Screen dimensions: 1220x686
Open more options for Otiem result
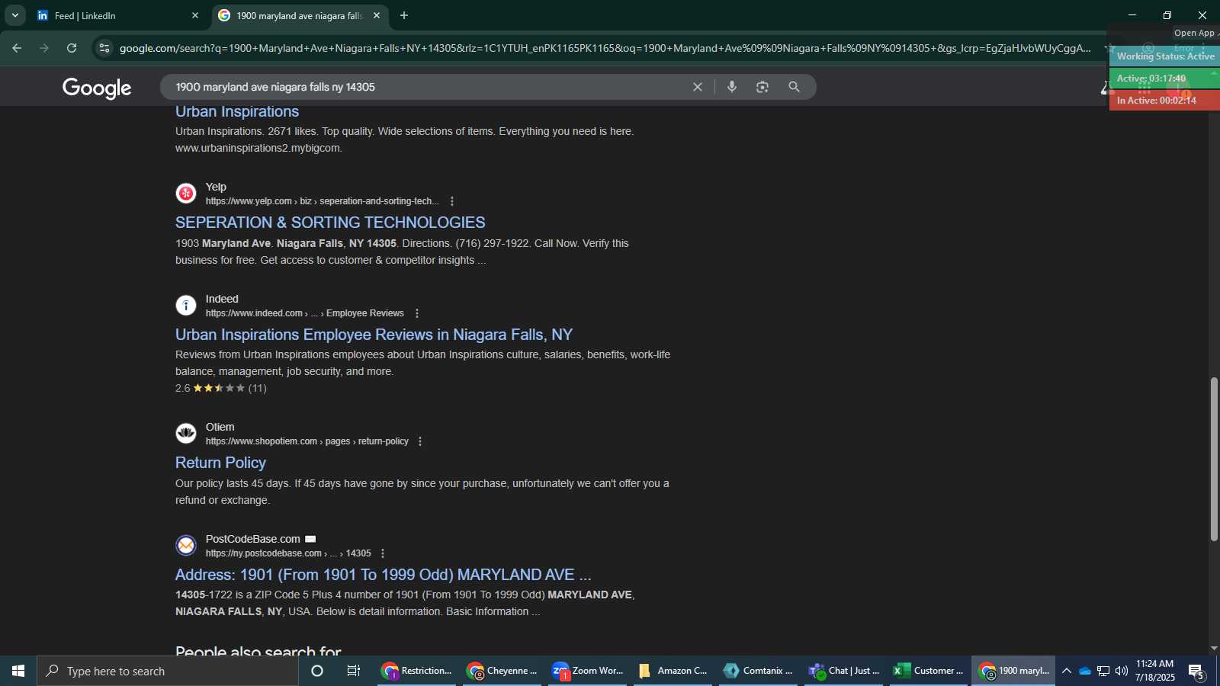420,441
